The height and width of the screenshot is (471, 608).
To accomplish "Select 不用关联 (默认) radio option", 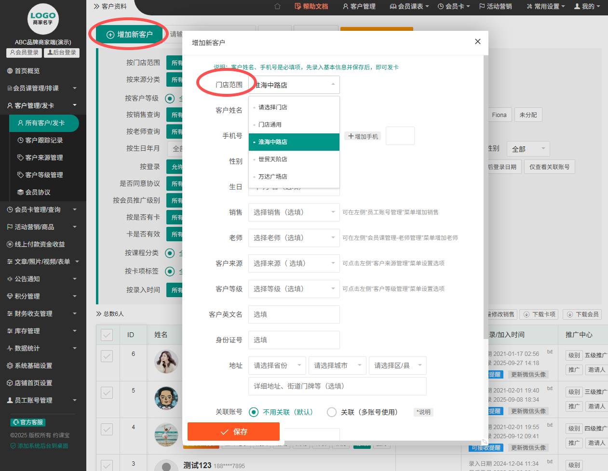I will 254,412.
